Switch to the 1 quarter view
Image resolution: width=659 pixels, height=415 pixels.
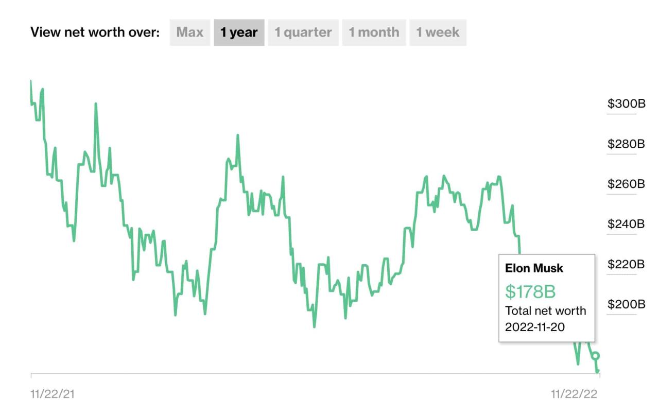coord(303,32)
